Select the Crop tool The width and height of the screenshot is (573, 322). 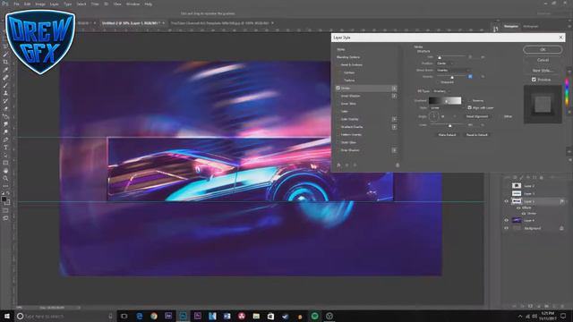point(5,62)
